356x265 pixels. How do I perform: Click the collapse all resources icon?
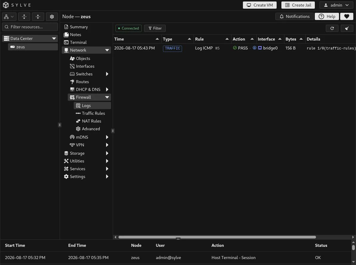click(38, 17)
